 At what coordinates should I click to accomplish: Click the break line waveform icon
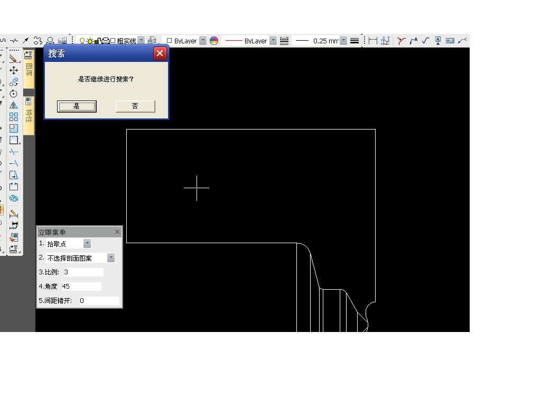pyautogui.click(x=14, y=41)
